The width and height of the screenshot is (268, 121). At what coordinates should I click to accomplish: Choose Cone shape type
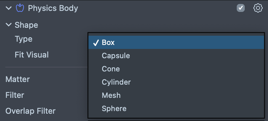pyautogui.click(x=176, y=69)
